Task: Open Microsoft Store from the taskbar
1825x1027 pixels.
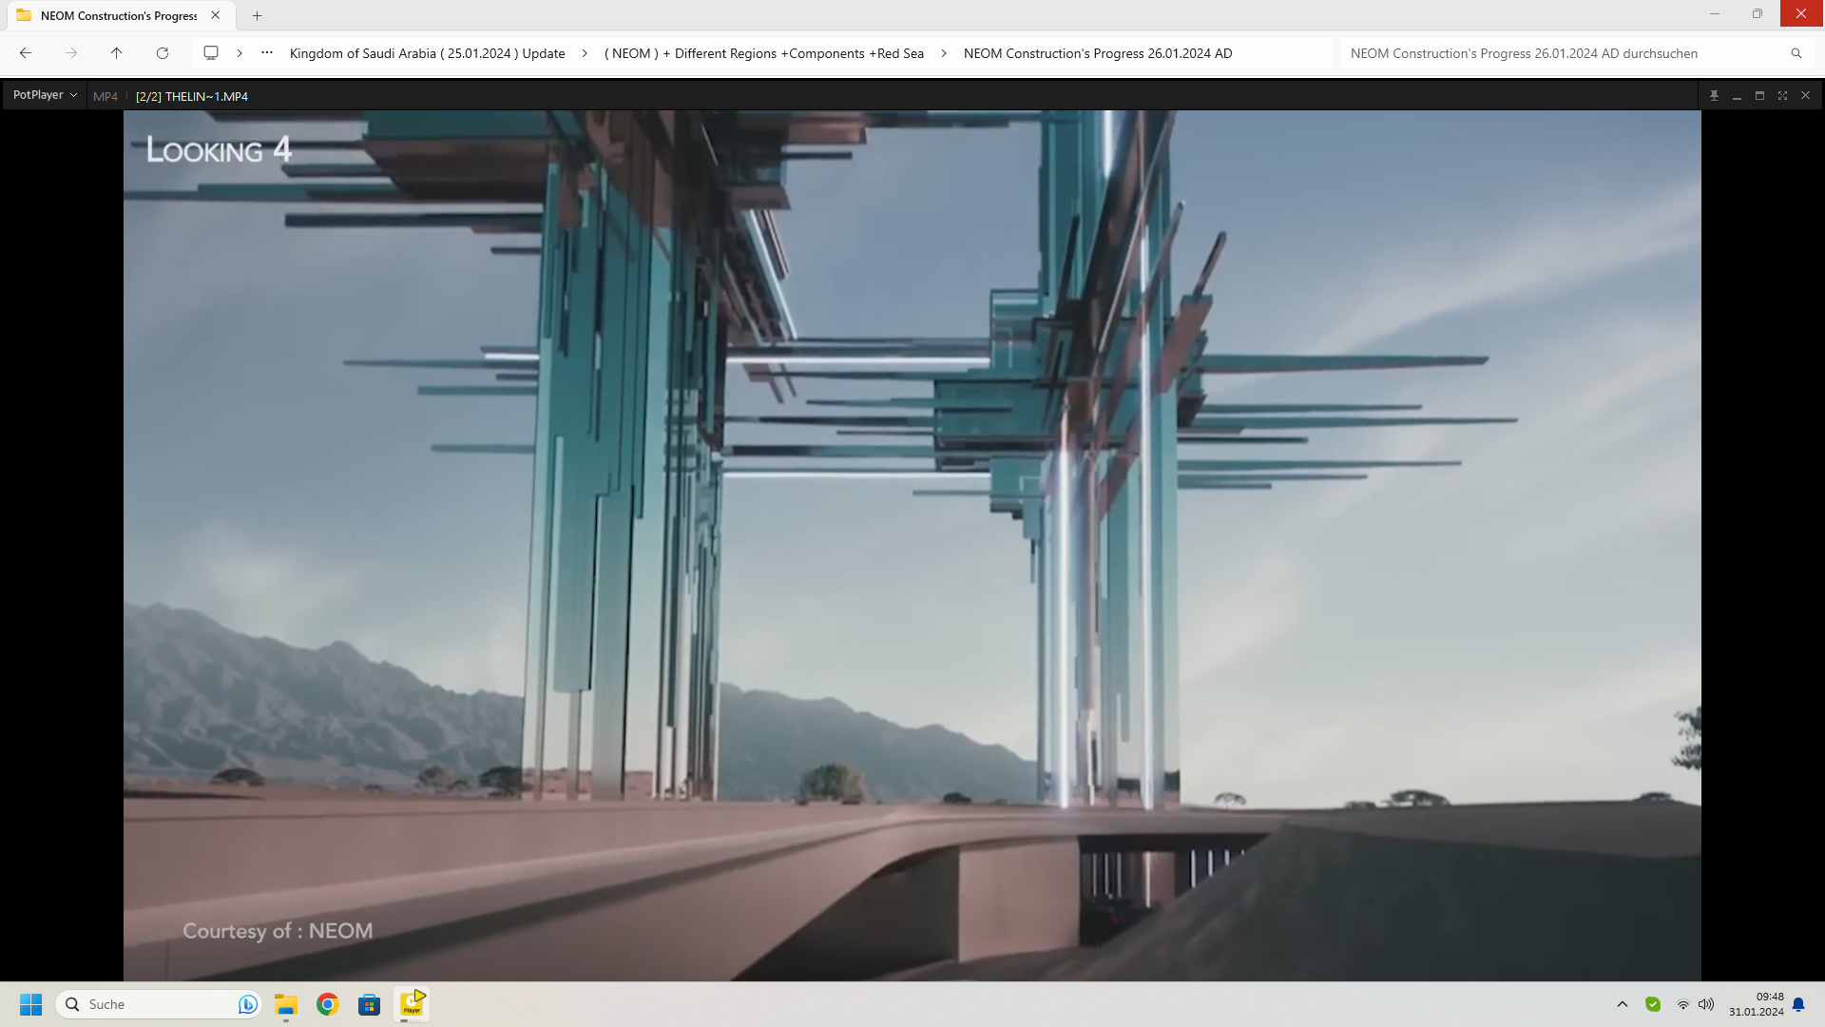Action: click(370, 1004)
